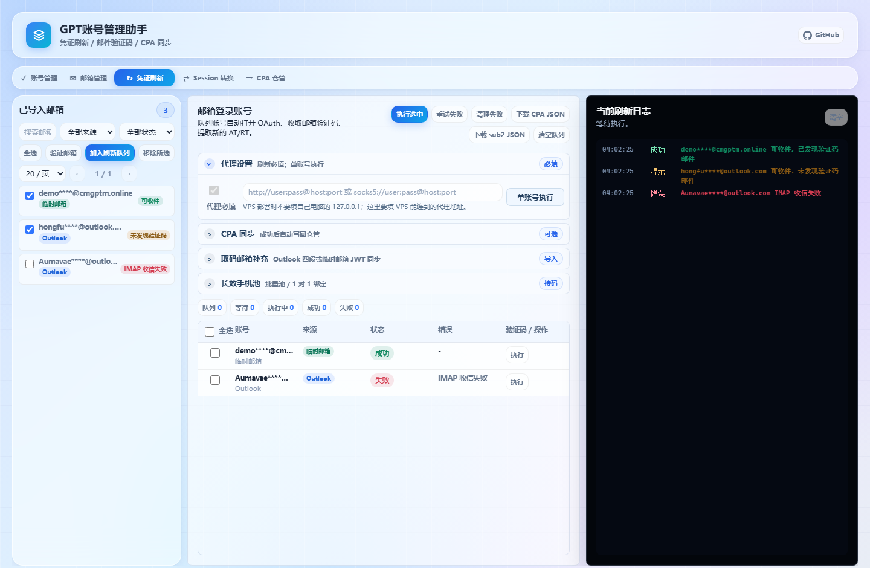Select the 成功 0 filter chip
This screenshot has width=870, height=568.
tap(317, 308)
